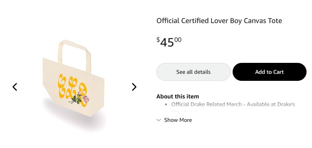Expand description using Show More chevron
Screen dimensions: 312x148
[159, 120]
